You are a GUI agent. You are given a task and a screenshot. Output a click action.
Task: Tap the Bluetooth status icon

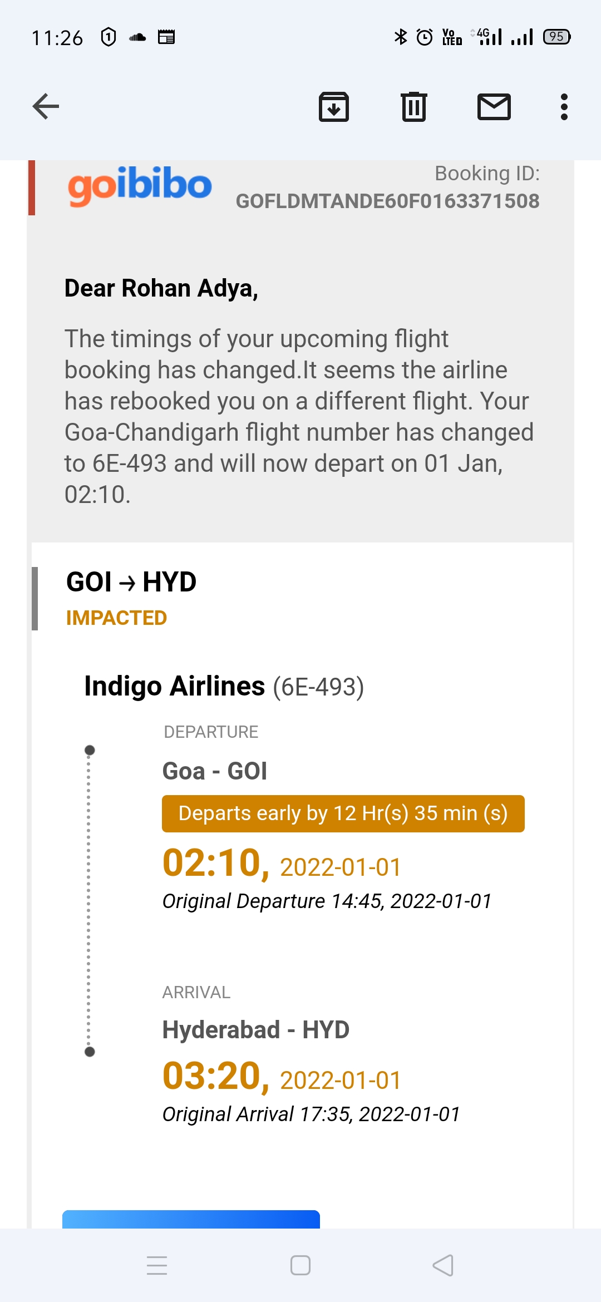coord(400,37)
